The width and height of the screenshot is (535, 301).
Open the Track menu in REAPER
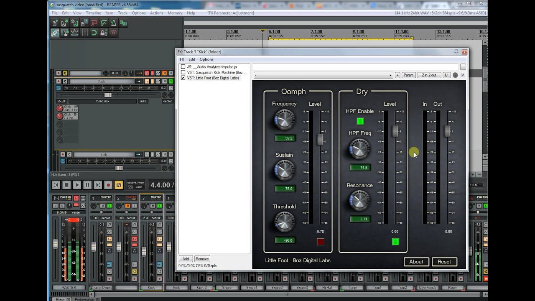coord(122,13)
